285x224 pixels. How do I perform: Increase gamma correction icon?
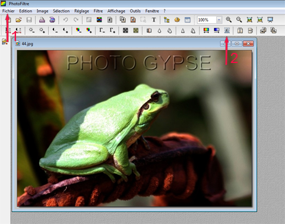click(x=112, y=30)
